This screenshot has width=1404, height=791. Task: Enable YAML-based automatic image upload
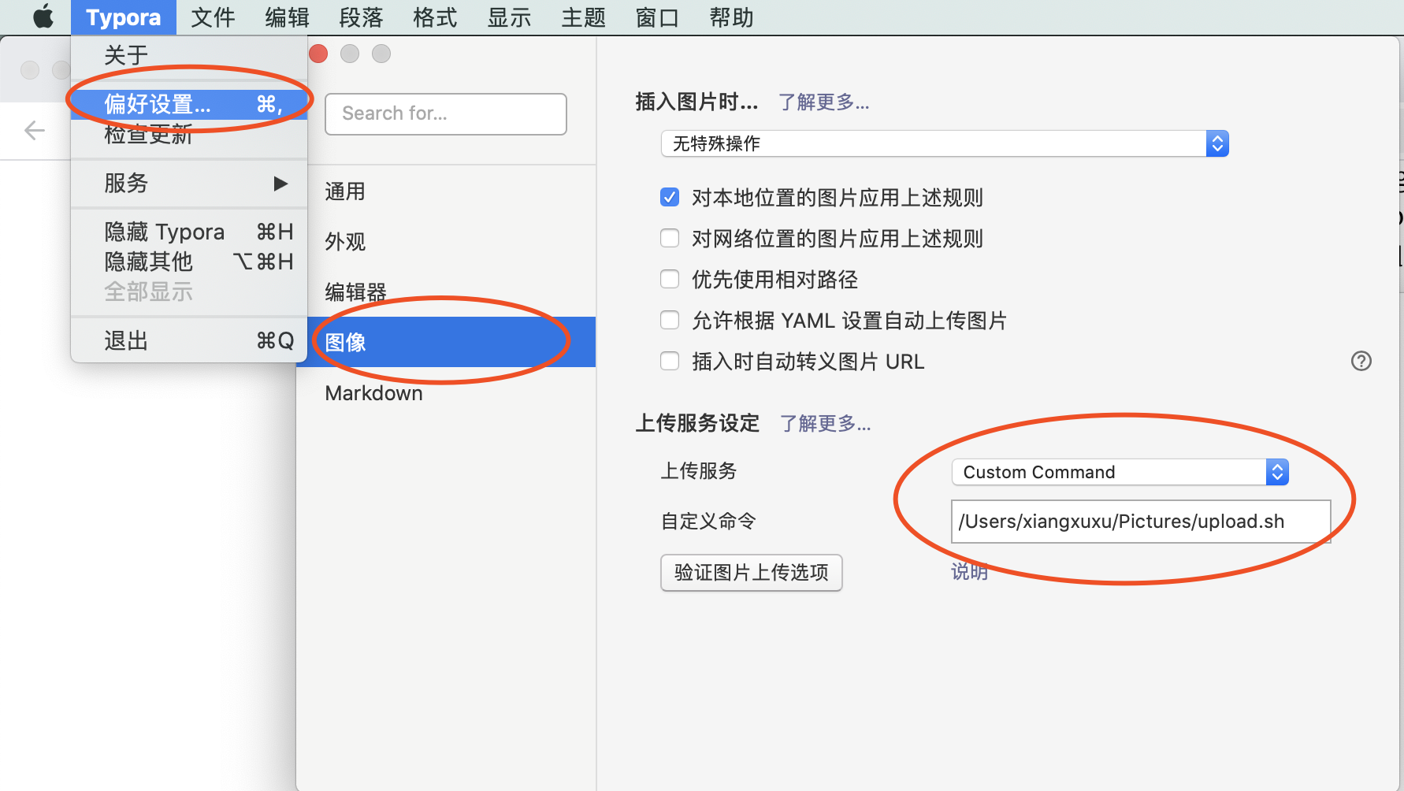click(x=670, y=320)
